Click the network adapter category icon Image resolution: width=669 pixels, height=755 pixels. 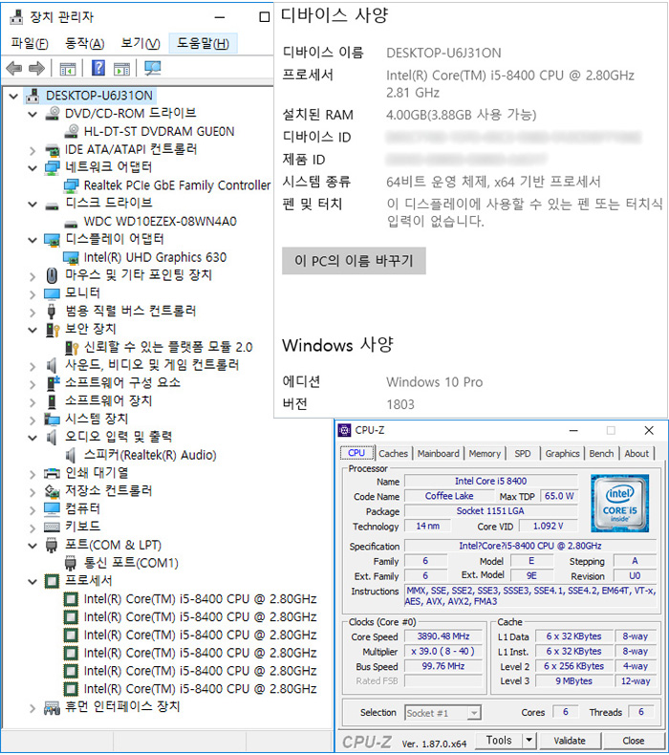tap(52, 167)
